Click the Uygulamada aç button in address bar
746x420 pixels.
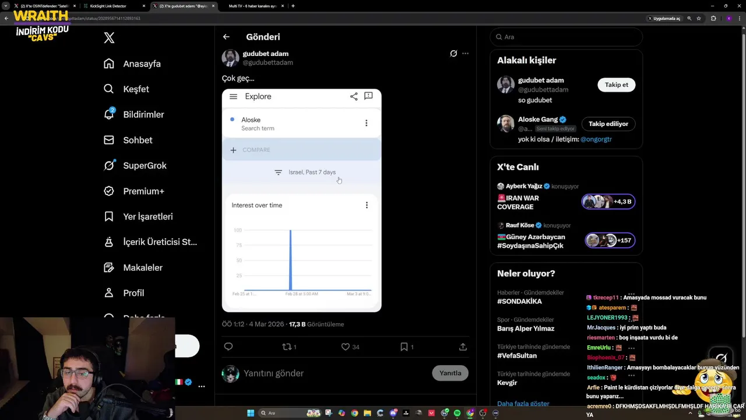pos(664,18)
